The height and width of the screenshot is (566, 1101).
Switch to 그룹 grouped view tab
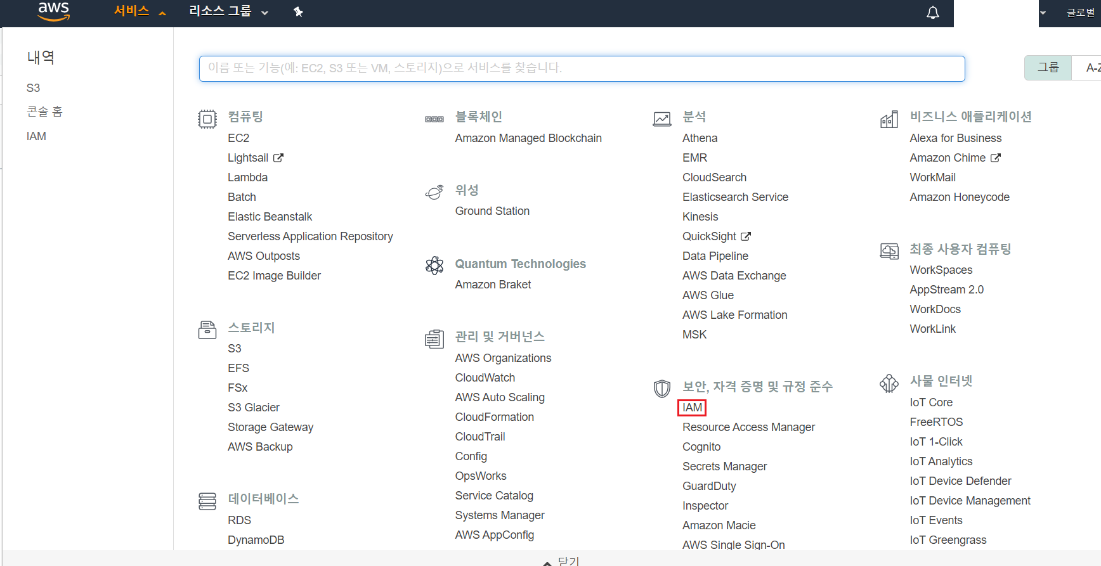1048,67
